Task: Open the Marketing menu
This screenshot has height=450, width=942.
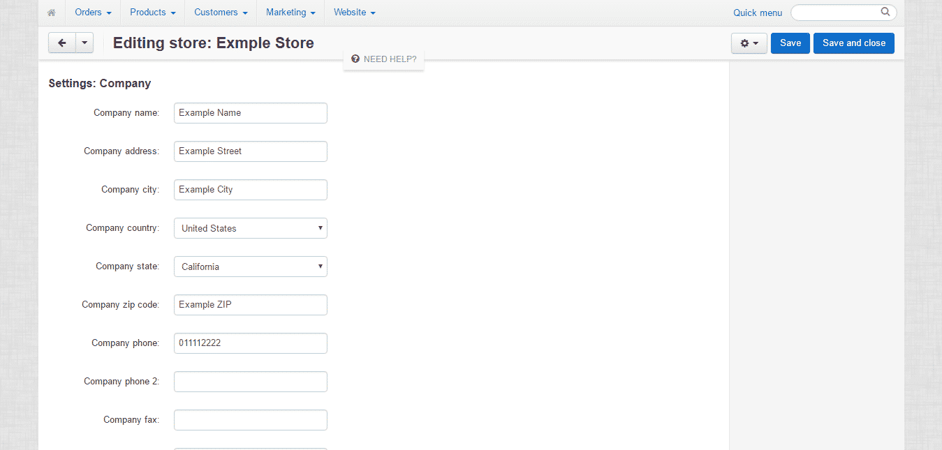Action: click(290, 13)
